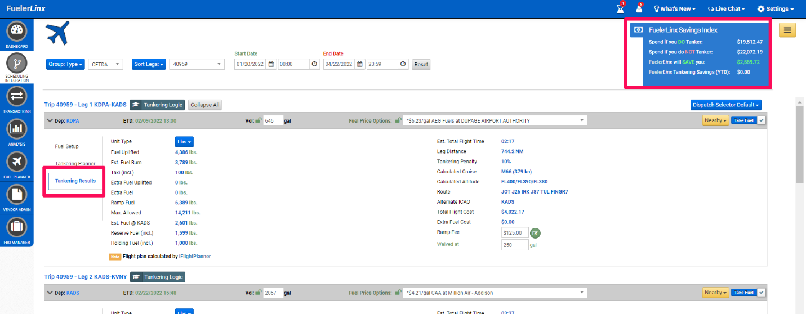Open the FBO Manager luggage icon
The height and width of the screenshot is (314, 806).
coord(16,228)
